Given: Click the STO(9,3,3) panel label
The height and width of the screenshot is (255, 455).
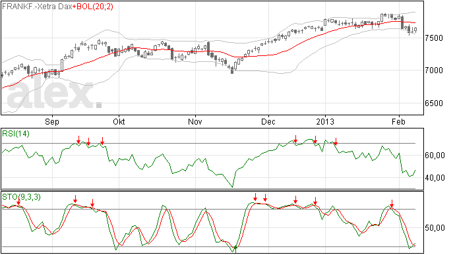Looking at the screenshot, I should click(x=21, y=197).
